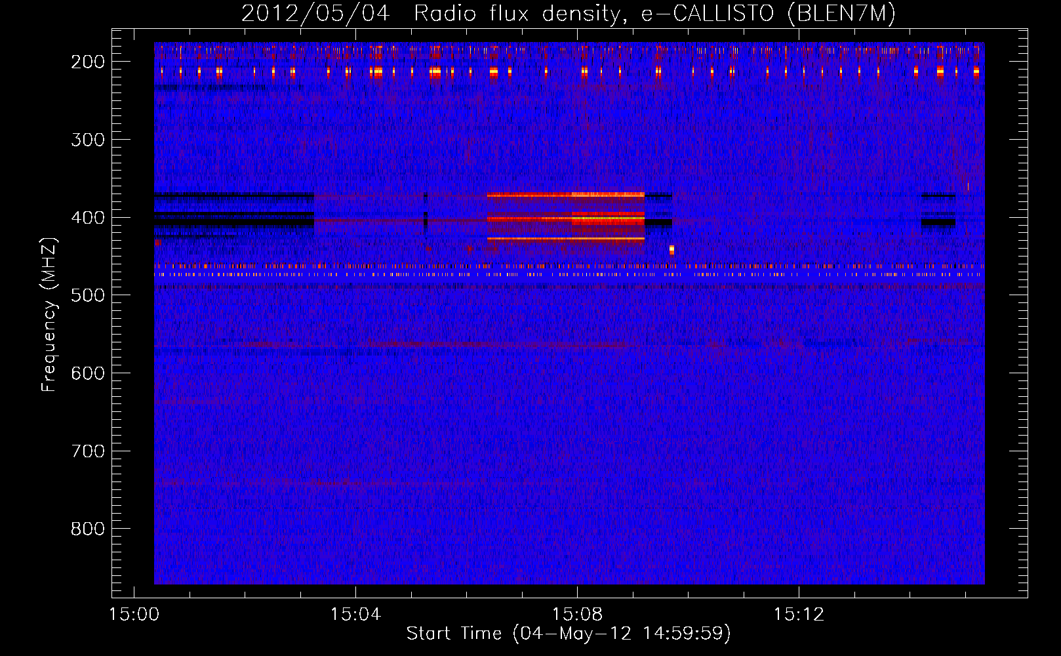This screenshot has height=656, width=1061.
Task: Click the "Start Time (04-May-12 14:59:59)" label
Action: click(568, 634)
